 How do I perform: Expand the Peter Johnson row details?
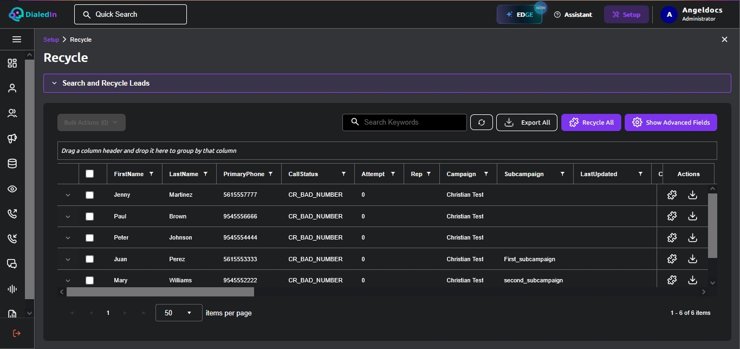68,237
